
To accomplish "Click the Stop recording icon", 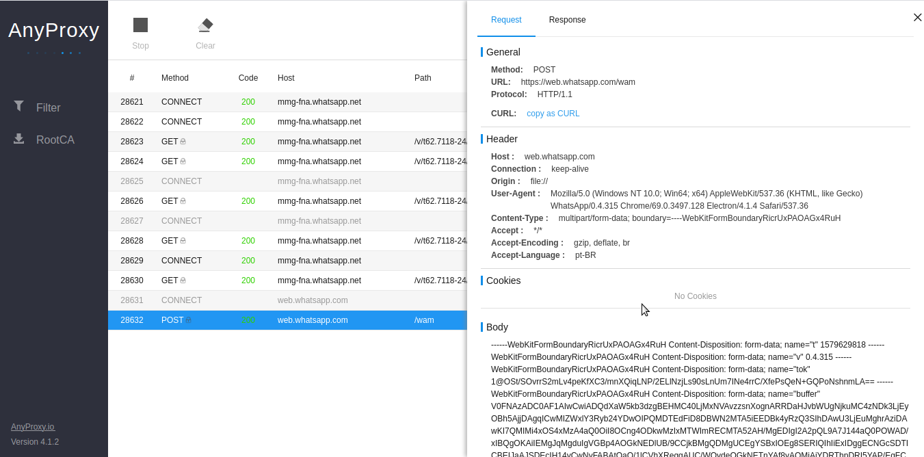I will point(140,25).
